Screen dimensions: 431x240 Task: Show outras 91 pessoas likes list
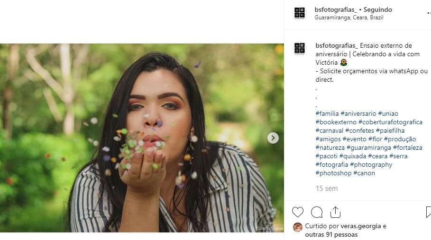pyautogui.click(x=331, y=234)
